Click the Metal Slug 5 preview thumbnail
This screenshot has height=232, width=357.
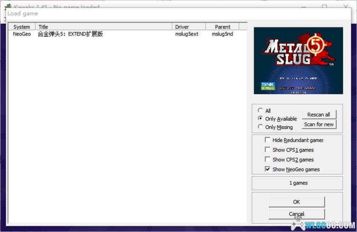point(298,60)
